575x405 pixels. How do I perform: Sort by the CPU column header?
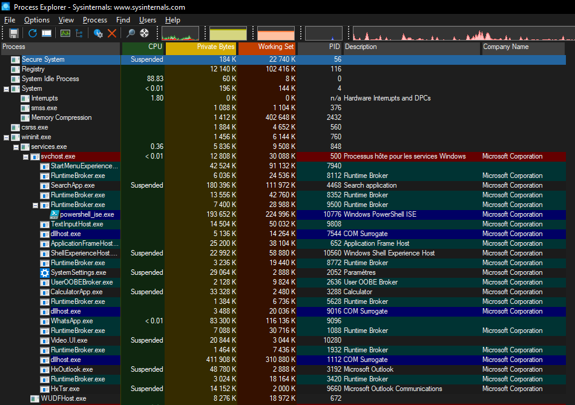pyautogui.click(x=143, y=48)
